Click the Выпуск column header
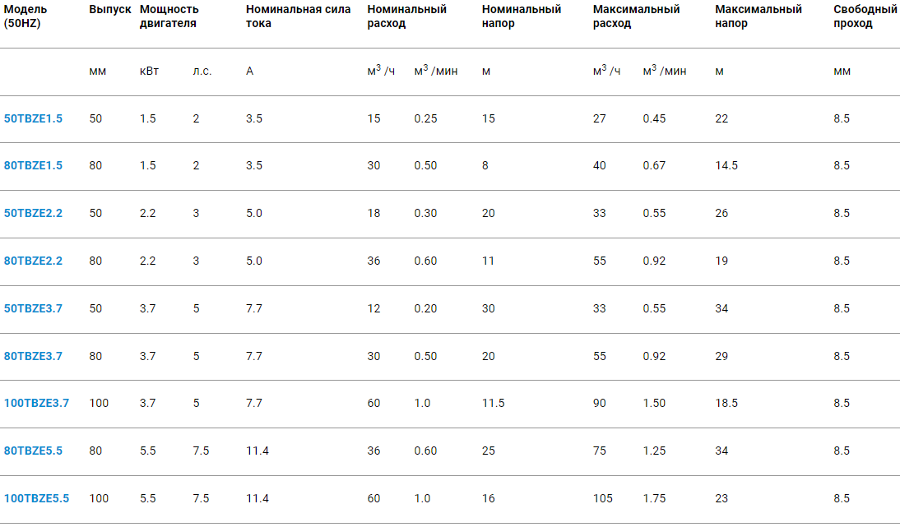Image resolution: width=900 pixels, height=527 pixels. pos(110,10)
